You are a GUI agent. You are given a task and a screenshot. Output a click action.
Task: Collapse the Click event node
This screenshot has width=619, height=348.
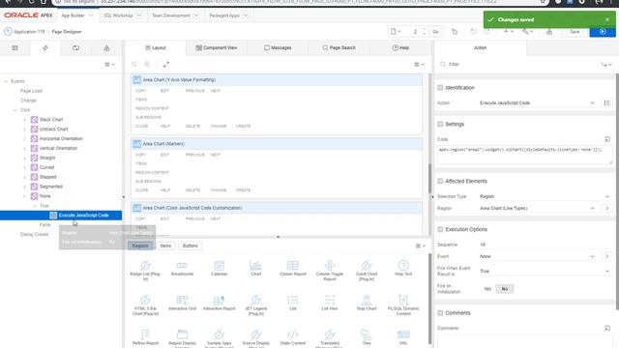[x=15, y=110]
